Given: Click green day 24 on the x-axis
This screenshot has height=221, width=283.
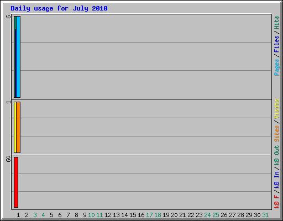Looking at the screenshot, I should pos(207,215).
